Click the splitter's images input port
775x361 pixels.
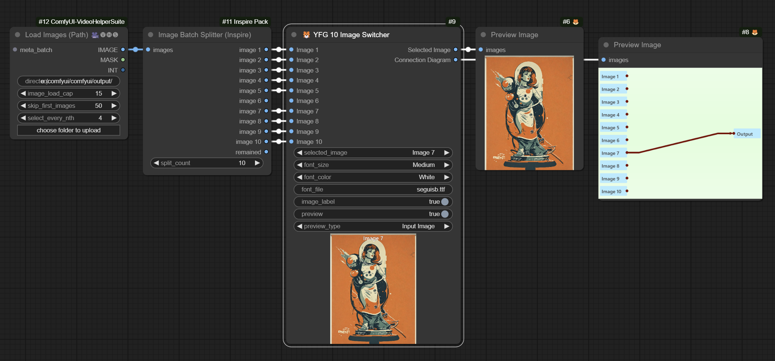[x=148, y=49]
